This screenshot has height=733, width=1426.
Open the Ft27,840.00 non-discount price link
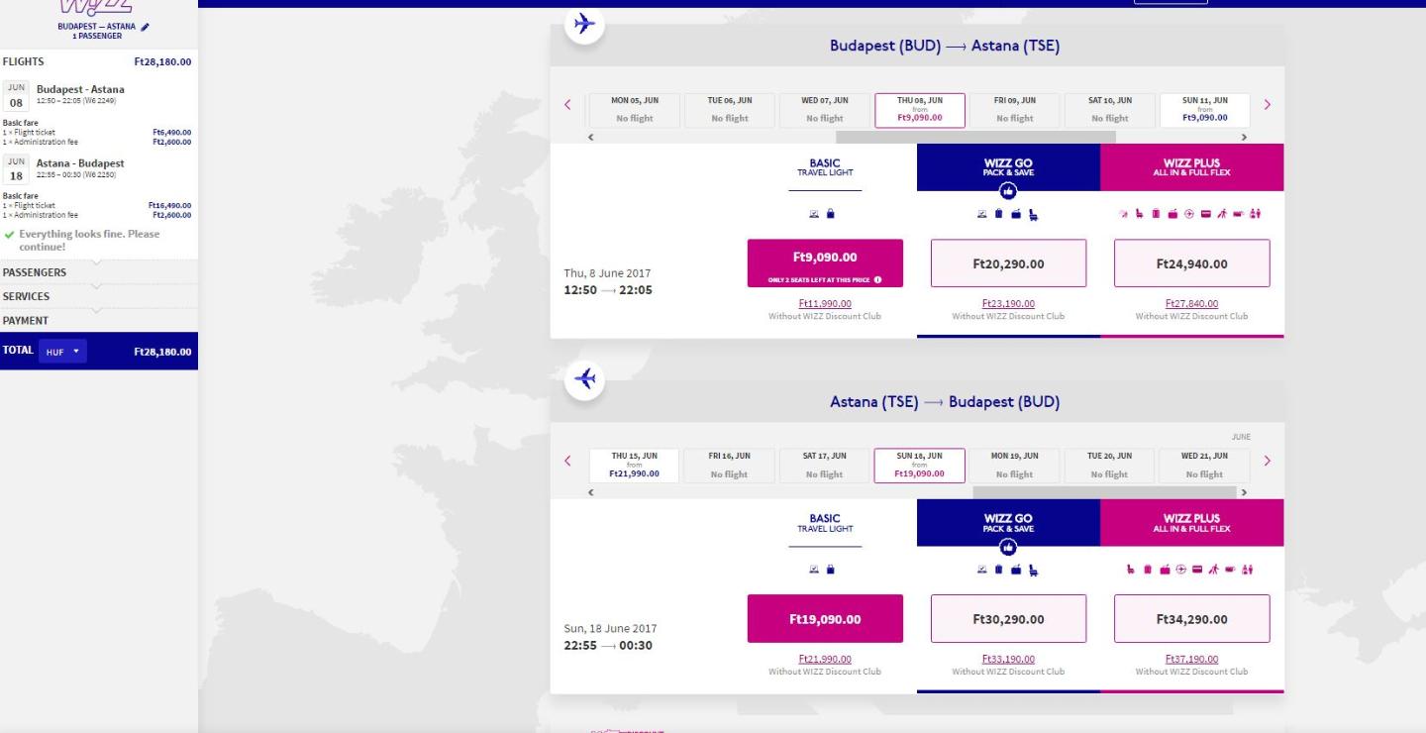click(1191, 304)
